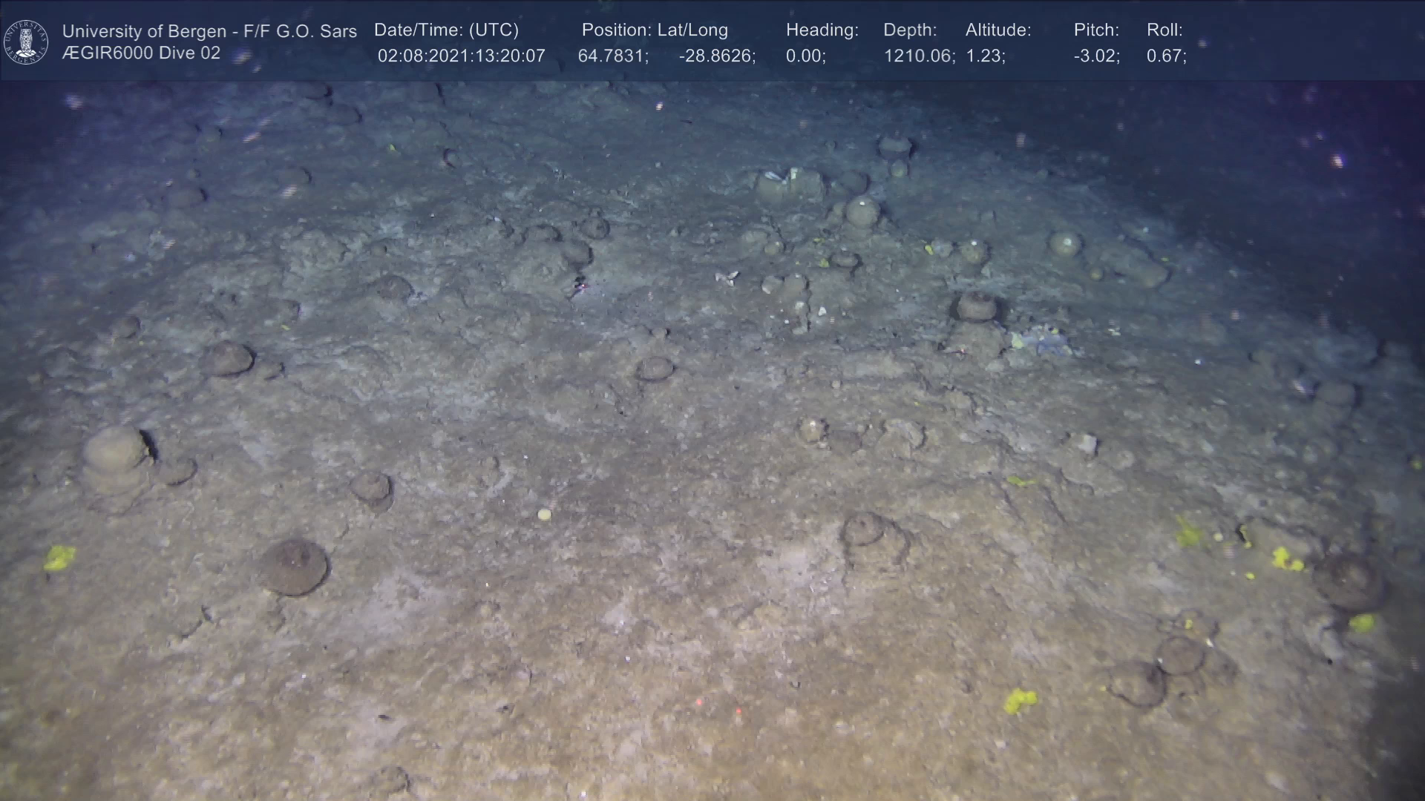Click the 'Position: Lat/Long' header
The height and width of the screenshot is (801, 1425).
pyautogui.click(x=655, y=30)
